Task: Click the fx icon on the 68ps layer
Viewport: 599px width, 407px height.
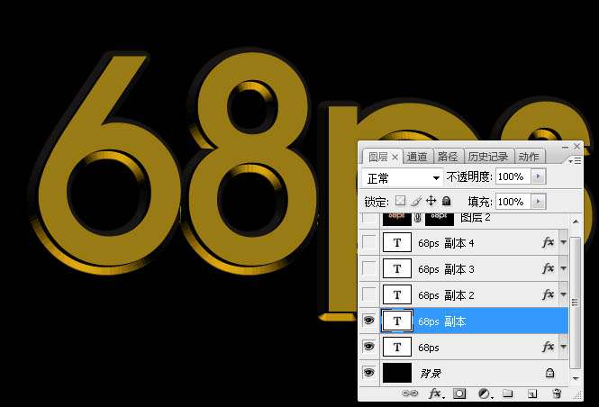Action: (548, 347)
